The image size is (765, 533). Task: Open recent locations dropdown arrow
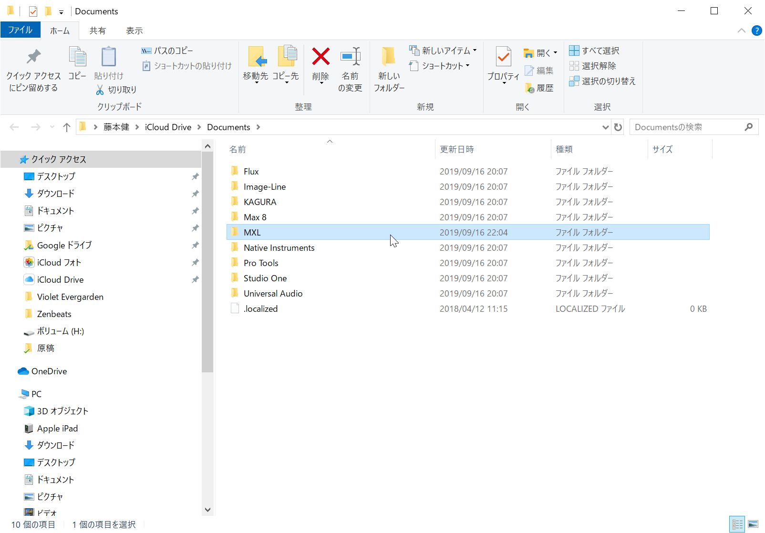tap(52, 127)
